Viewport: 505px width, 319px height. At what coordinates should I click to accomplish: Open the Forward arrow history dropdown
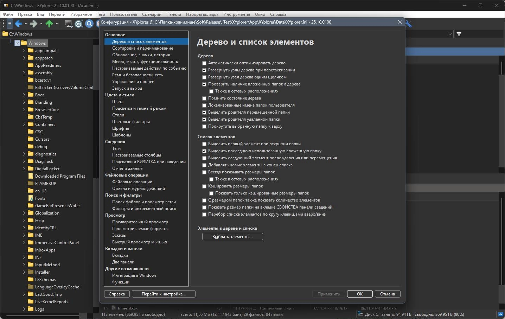(x=41, y=24)
